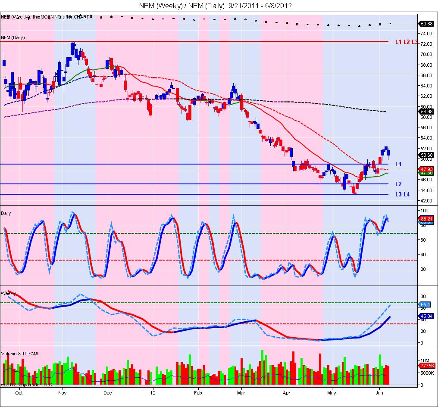
Task: Click the Oct date axis label
Action: 19,393
